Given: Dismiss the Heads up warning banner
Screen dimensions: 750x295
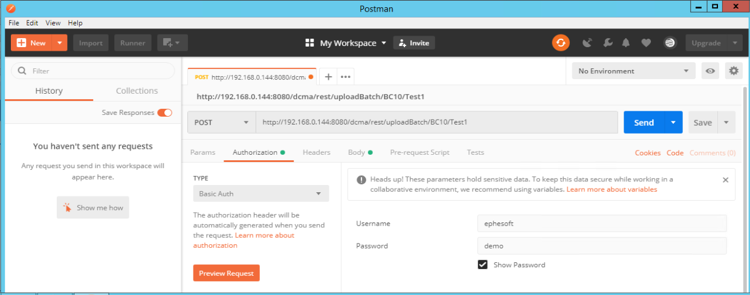Looking at the screenshot, I should pos(725,180).
